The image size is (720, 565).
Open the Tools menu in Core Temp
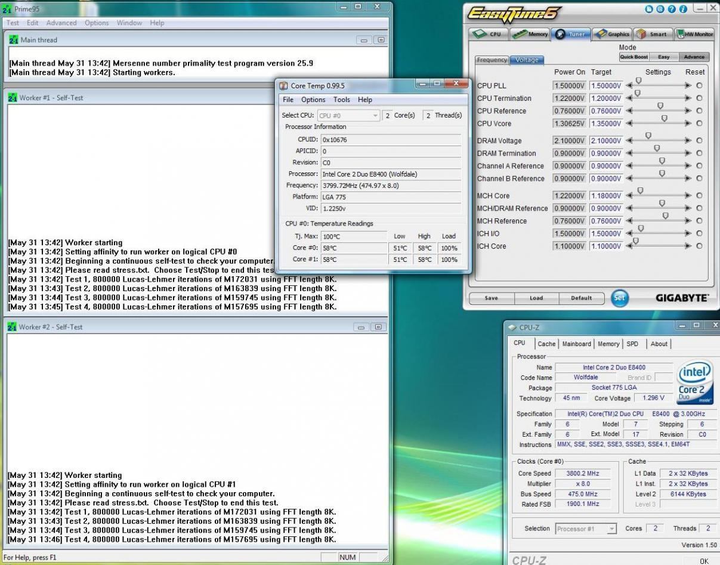[x=342, y=100]
